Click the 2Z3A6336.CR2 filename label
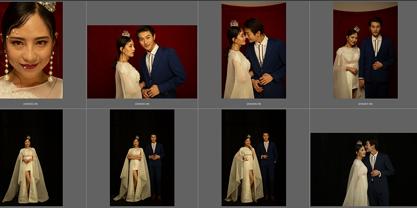Screen dimensions: 417x208 (x=254, y=104)
